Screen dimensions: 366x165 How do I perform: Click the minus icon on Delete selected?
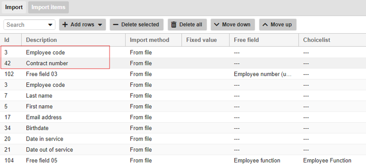click(115, 25)
